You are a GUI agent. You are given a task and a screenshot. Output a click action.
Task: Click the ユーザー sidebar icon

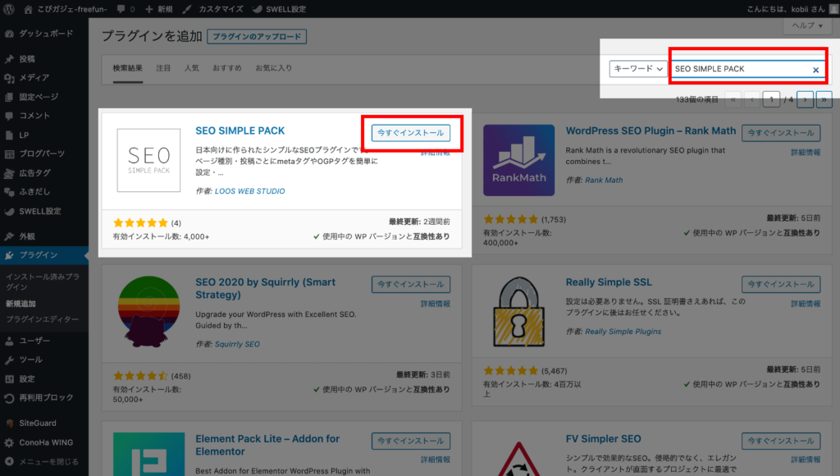click(9, 341)
